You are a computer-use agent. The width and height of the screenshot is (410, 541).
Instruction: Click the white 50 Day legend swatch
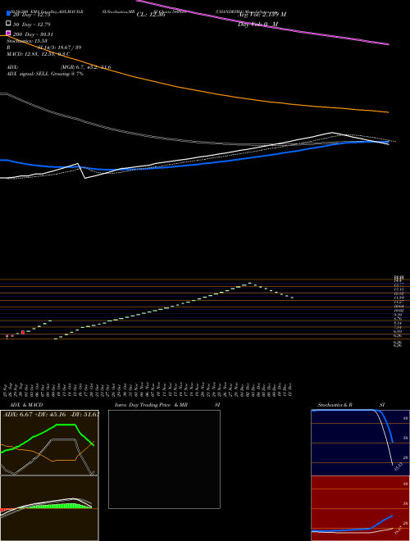[x=8, y=23]
